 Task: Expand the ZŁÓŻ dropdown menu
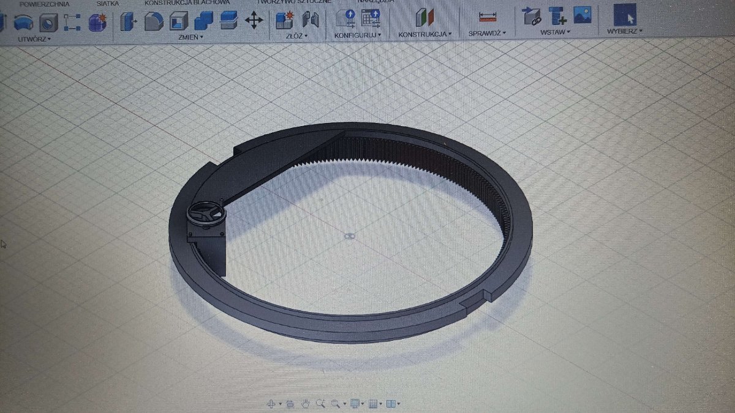tap(296, 36)
